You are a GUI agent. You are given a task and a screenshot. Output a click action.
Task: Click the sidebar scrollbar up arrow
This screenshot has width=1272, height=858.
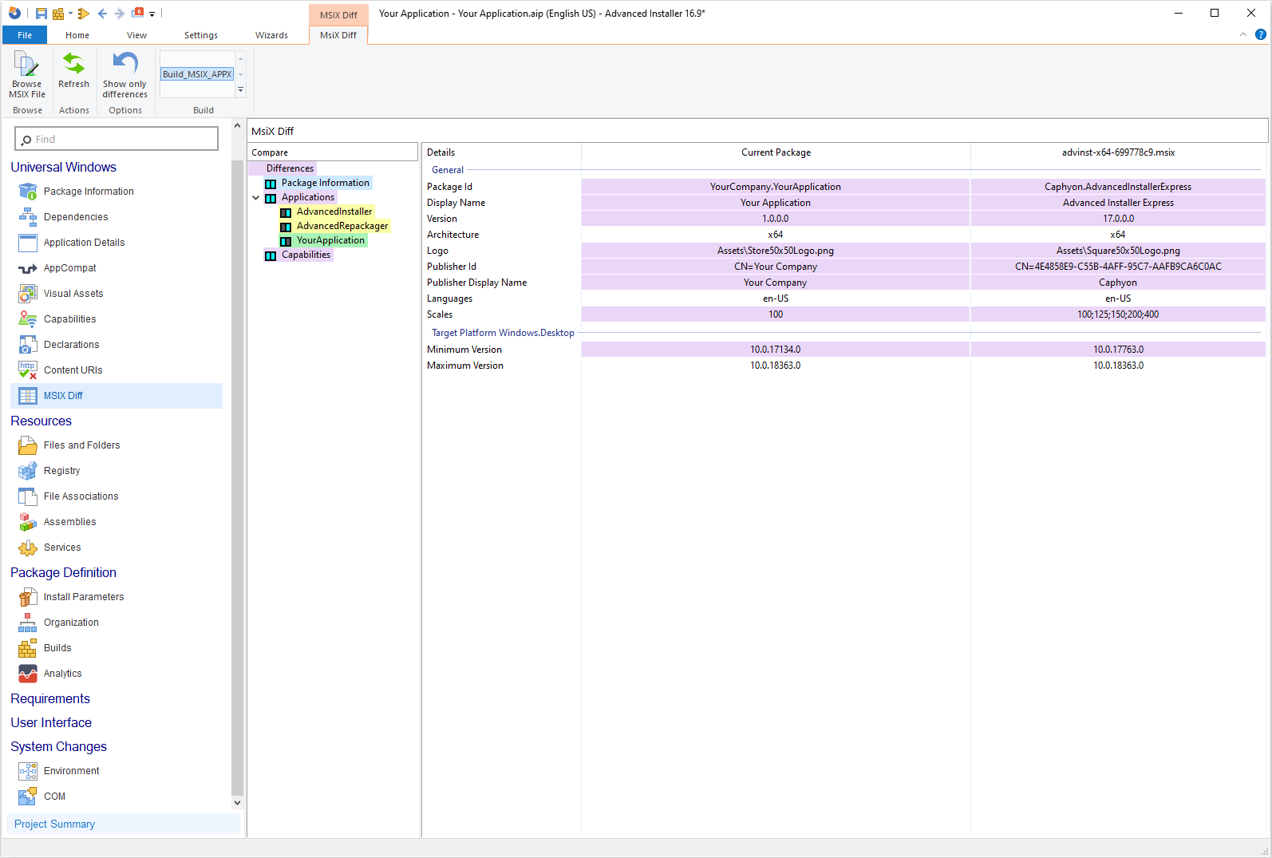(x=237, y=126)
